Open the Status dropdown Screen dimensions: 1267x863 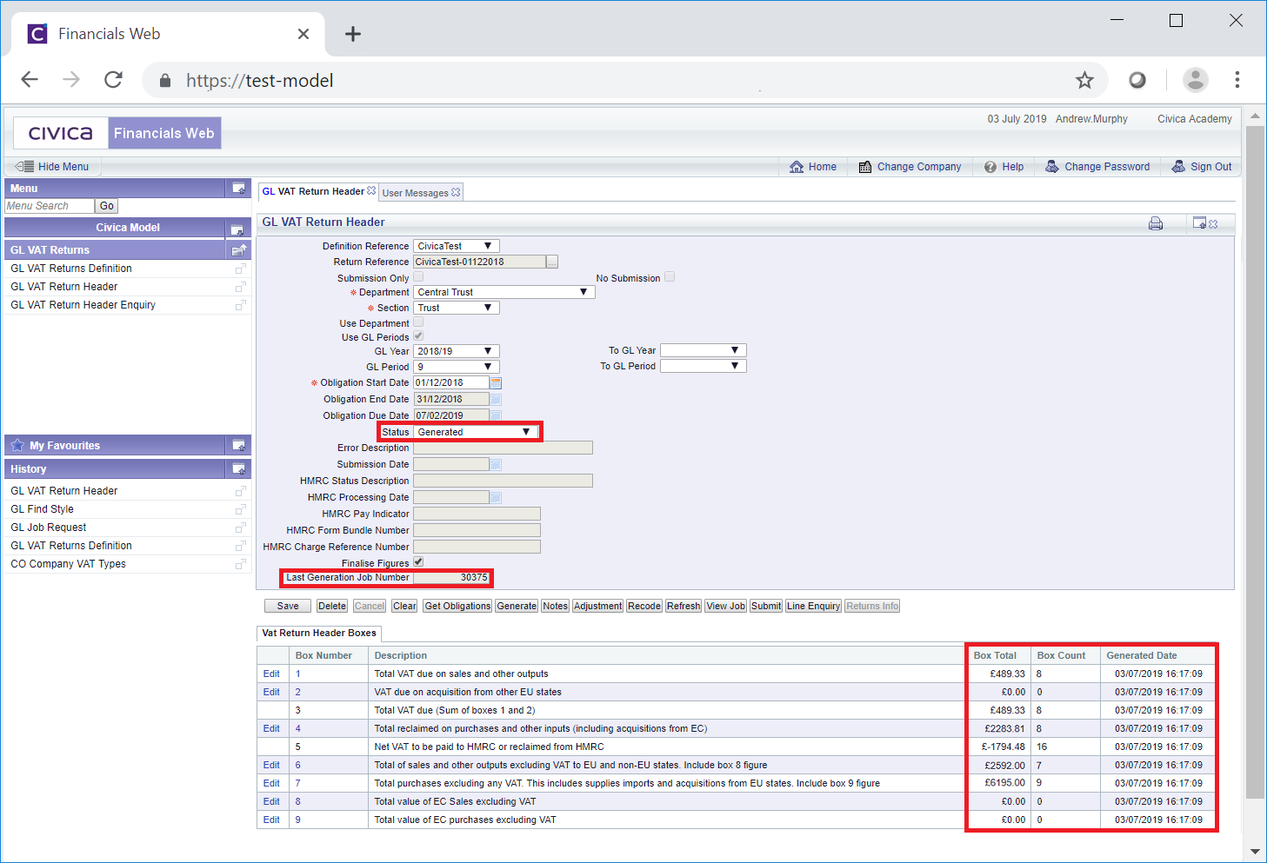pyautogui.click(x=476, y=432)
